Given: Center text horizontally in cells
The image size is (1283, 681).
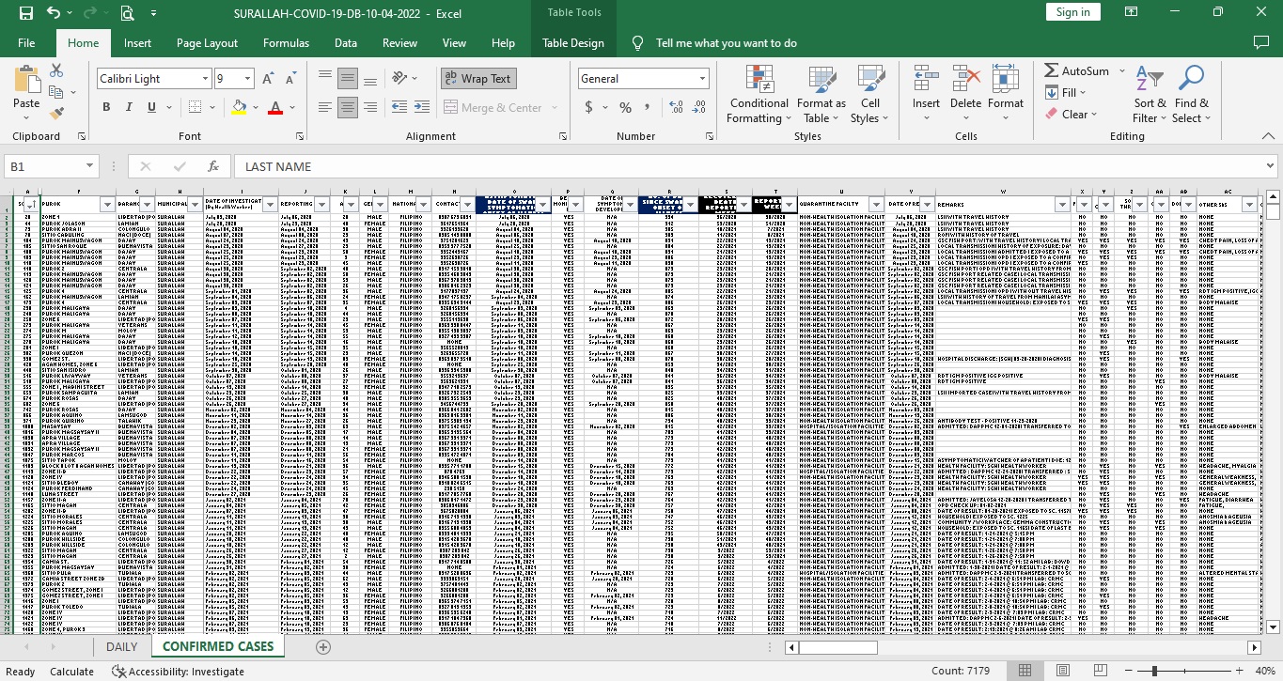Looking at the screenshot, I should click(x=348, y=108).
